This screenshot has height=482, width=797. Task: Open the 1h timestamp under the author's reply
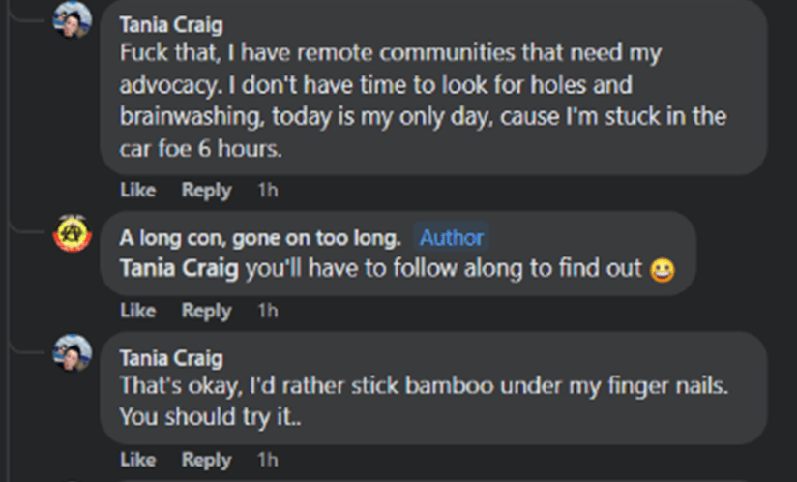click(x=267, y=311)
